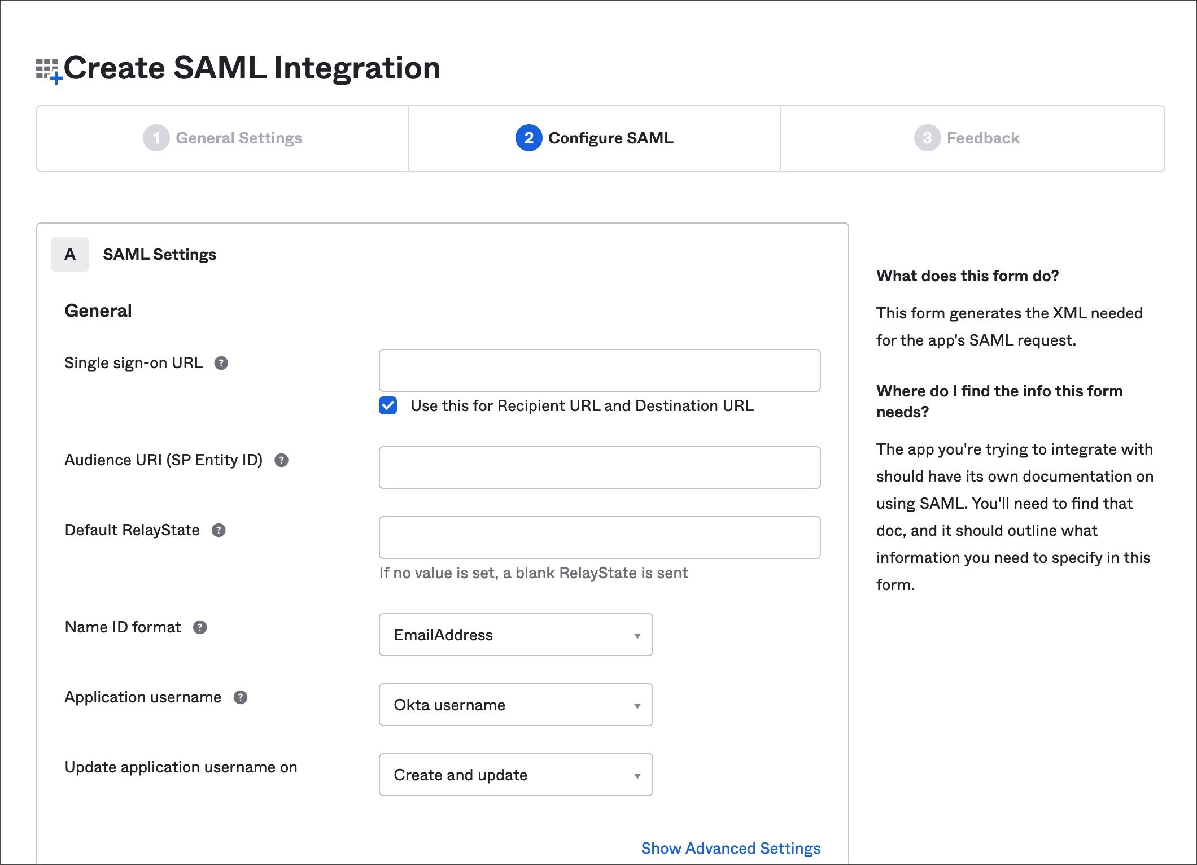Click the help icon next to Audience URI

pyautogui.click(x=281, y=460)
